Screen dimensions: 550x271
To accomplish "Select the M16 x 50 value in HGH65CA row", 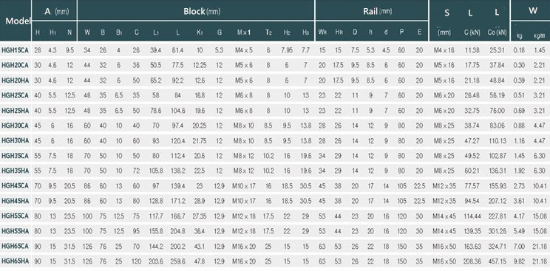I will (x=444, y=246).
